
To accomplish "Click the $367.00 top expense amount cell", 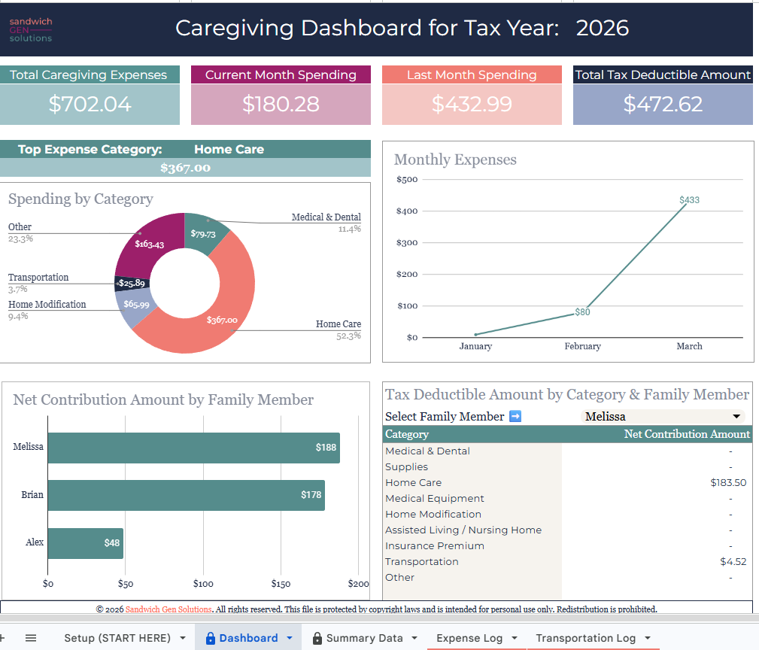I will coord(185,168).
